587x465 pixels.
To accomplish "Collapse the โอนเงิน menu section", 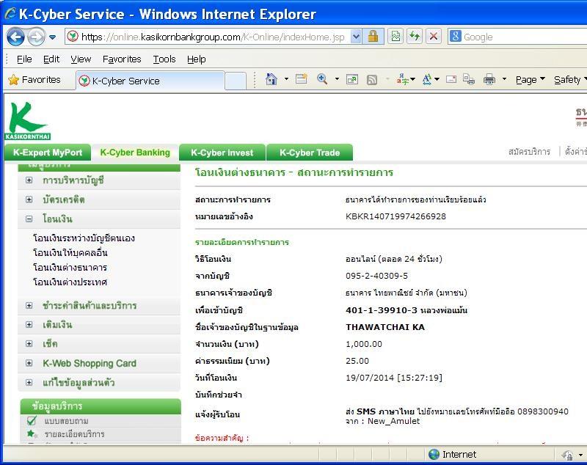I will tap(29, 219).
